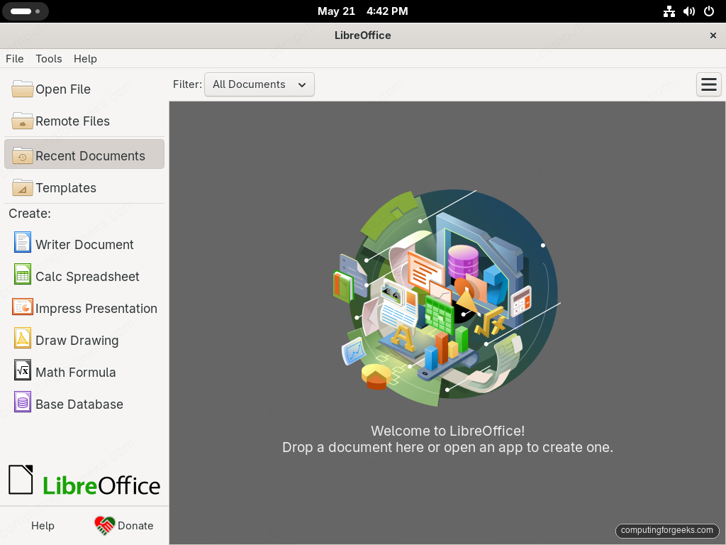This screenshot has width=726, height=545.
Task: Click the power icon in top bar
Action: pyautogui.click(x=709, y=11)
